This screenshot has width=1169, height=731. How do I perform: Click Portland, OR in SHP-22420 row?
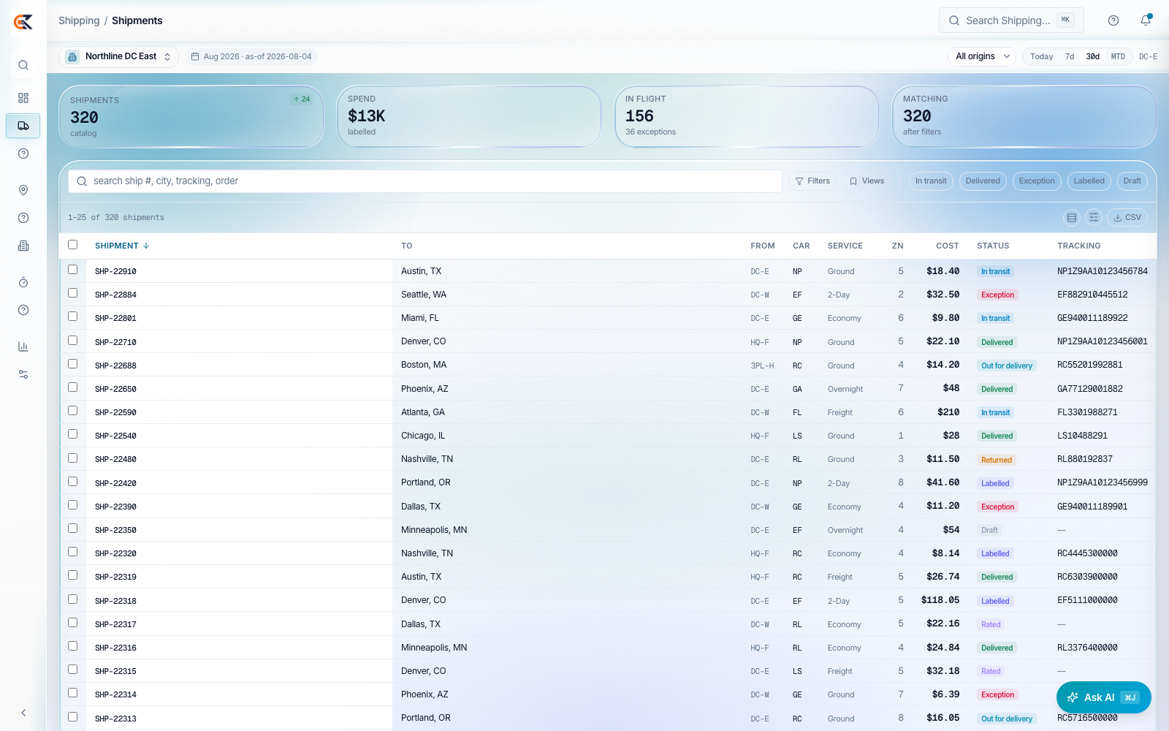[426, 482]
